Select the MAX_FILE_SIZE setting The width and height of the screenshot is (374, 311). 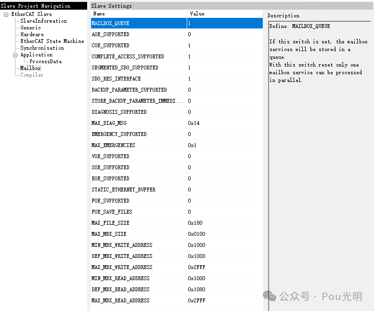tap(177, 223)
